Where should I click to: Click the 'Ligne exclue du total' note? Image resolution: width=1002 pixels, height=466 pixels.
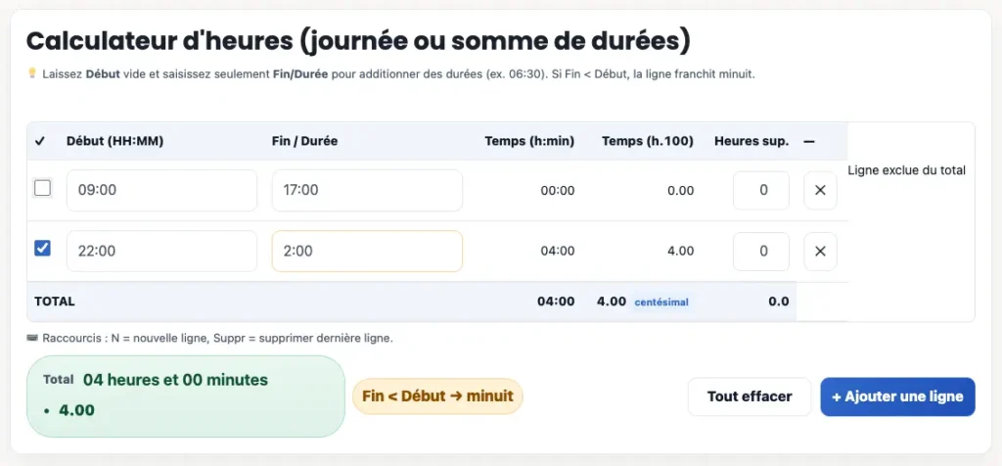(906, 170)
